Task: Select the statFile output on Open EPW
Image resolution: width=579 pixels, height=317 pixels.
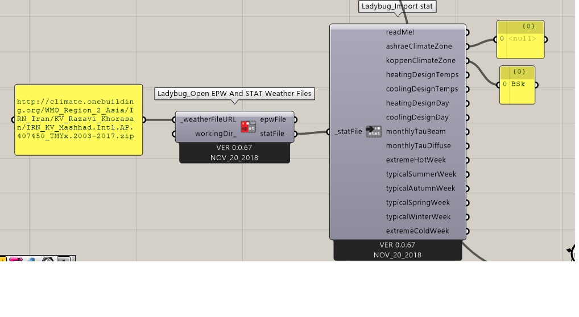Action: [x=272, y=134]
